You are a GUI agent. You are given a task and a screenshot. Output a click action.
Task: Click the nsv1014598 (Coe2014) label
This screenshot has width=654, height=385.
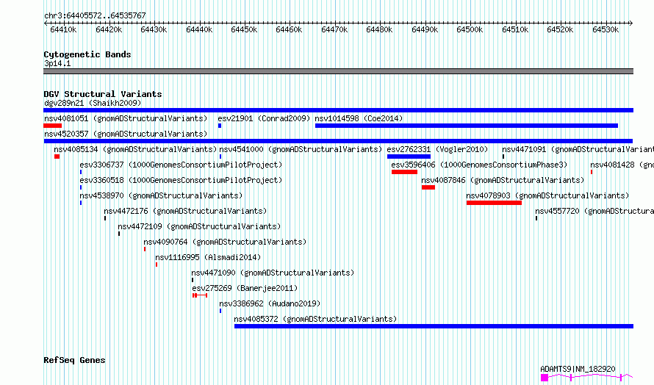[x=359, y=118]
